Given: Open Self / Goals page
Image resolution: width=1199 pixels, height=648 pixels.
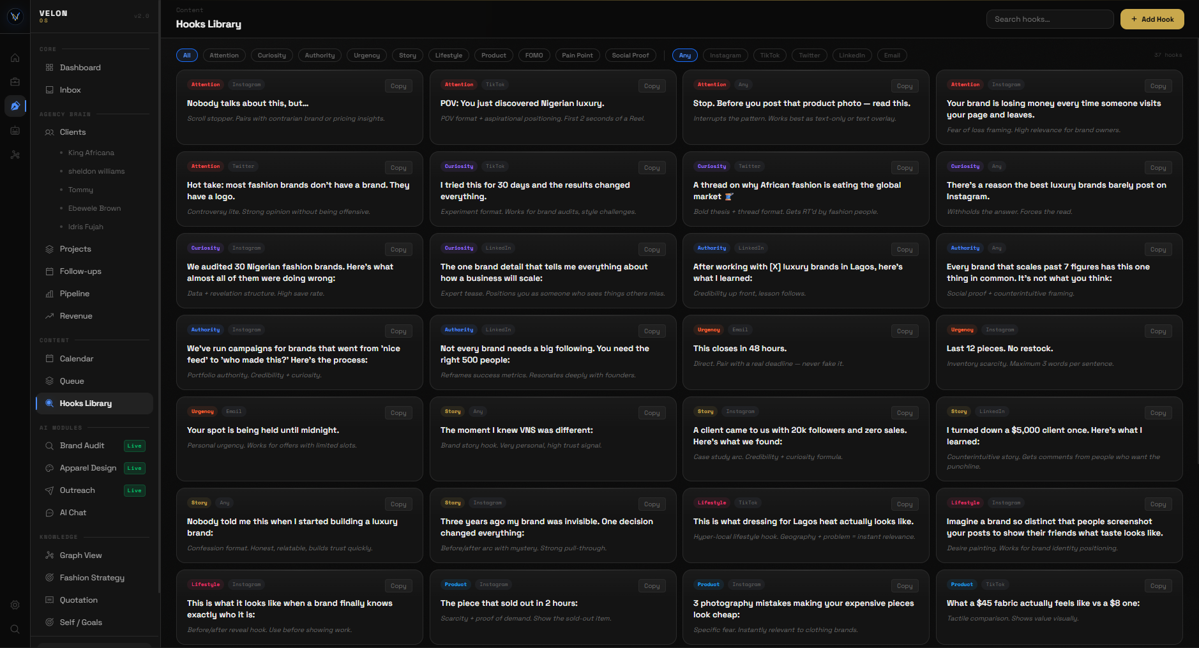Looking at the screenshot, I should pyautogui.click(x=94, y=622).
